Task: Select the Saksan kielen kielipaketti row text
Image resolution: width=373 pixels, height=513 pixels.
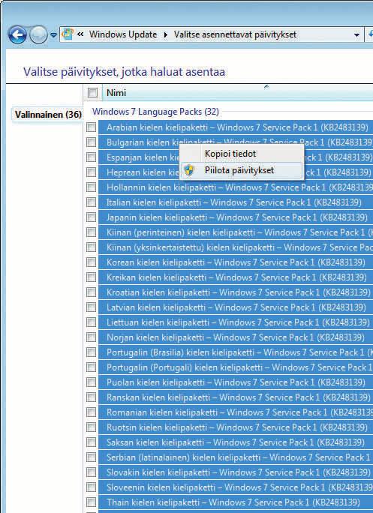Action: pyautogui.click(x=236, y=442)
